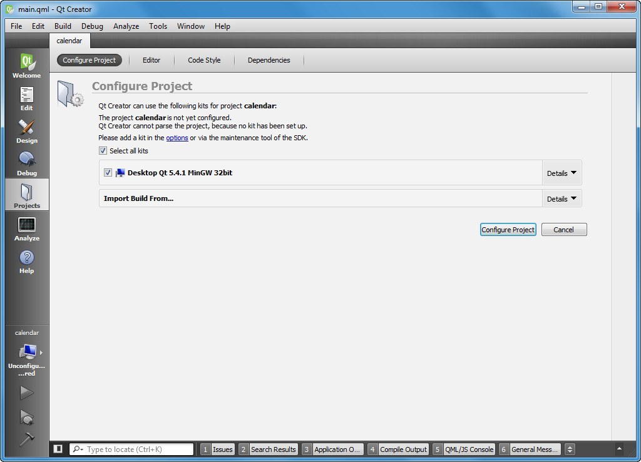
Task: Select the Projects mode
Action: (x=26, y=195)
